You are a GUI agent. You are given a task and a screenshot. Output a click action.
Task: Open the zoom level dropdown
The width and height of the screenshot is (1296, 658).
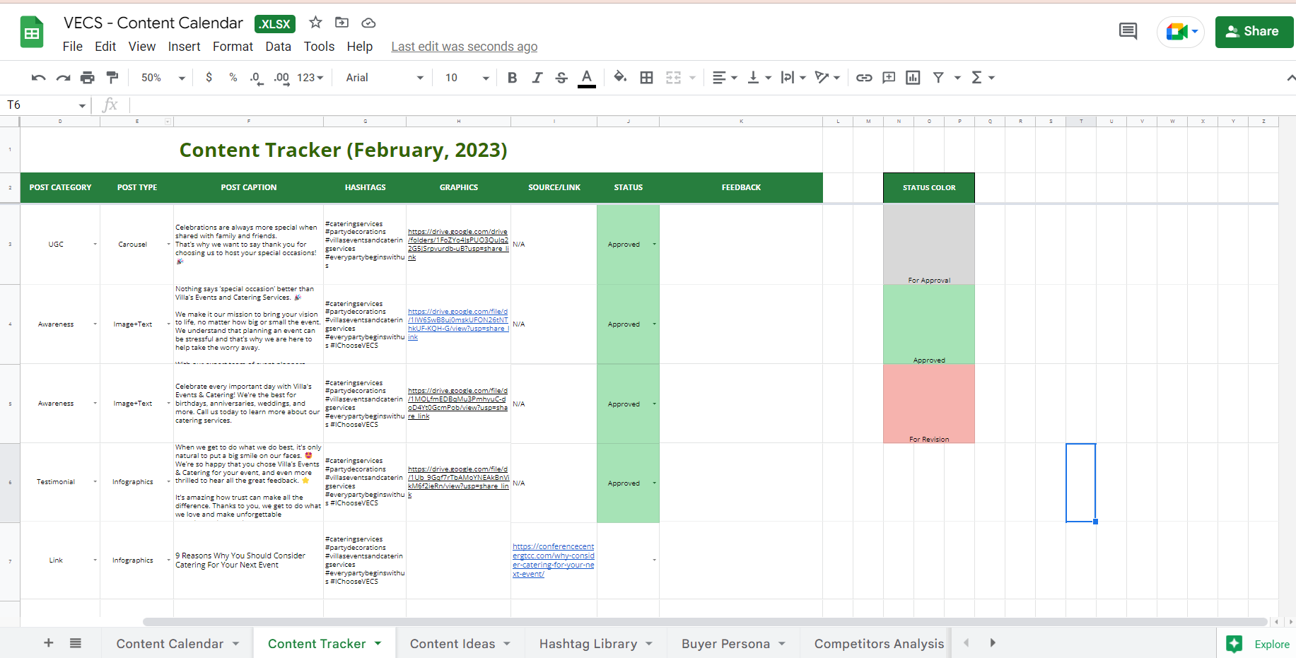click(163, 78)
